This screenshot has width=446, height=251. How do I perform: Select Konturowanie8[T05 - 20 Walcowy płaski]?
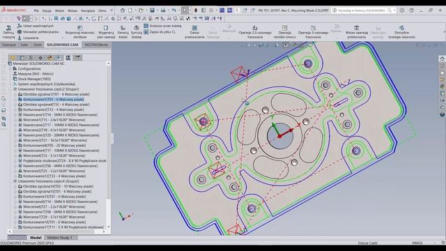[x=54, y=146]
